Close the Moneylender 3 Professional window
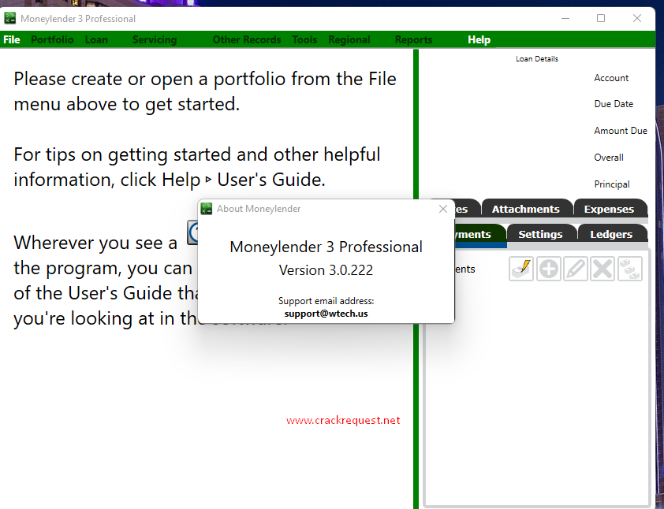Image resolution: width=664 pixels, height=509 pixels. (637, 18)
